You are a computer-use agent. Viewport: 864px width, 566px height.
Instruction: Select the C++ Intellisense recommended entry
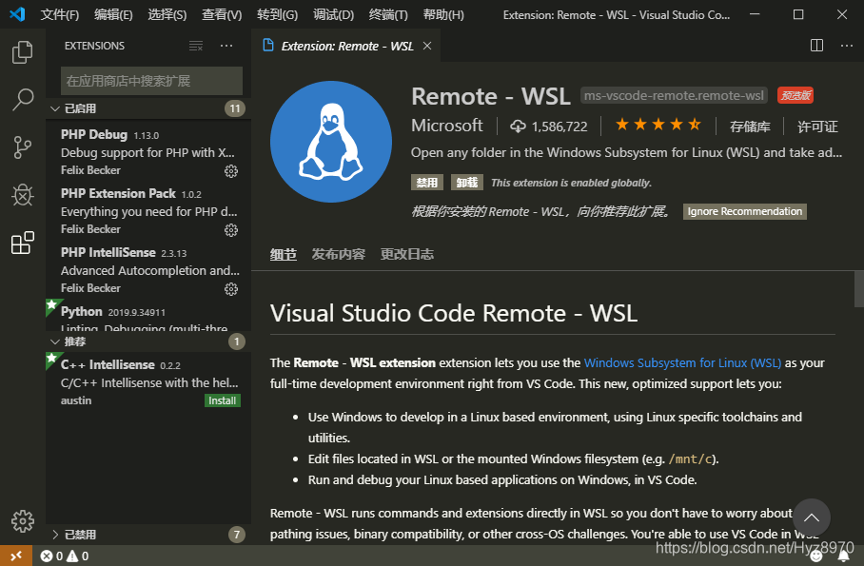click(148, 381)
